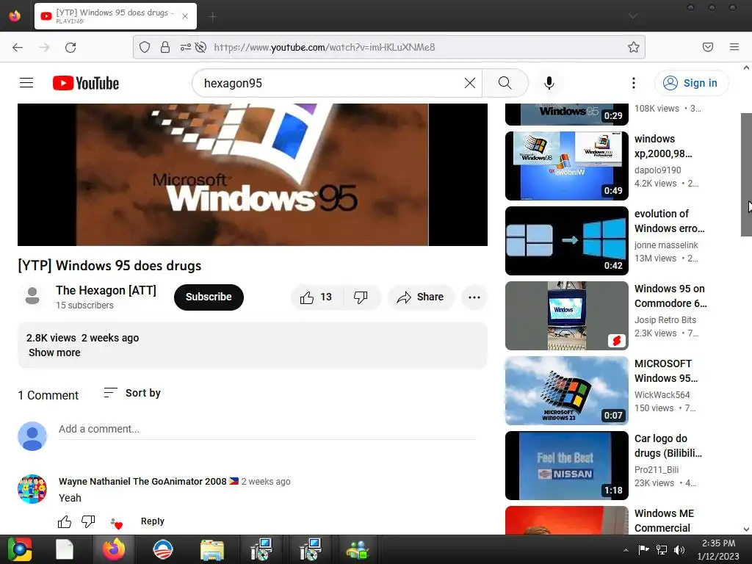Viewport: 752px width, 564px height.
Task: Open Windows 95 on Commodore 64 Short
Action: click(x=566, y=316)
